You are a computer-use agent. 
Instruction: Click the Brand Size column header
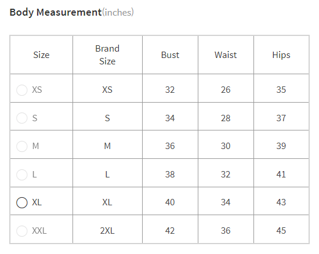click(107, 55)
